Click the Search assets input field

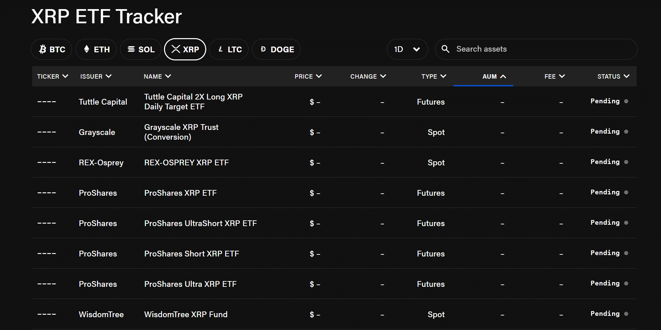(536, 49)
